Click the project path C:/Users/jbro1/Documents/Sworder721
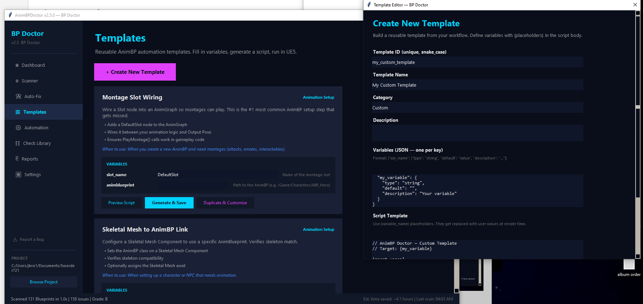Screen dimensions: 643x304 coord(43,268)
